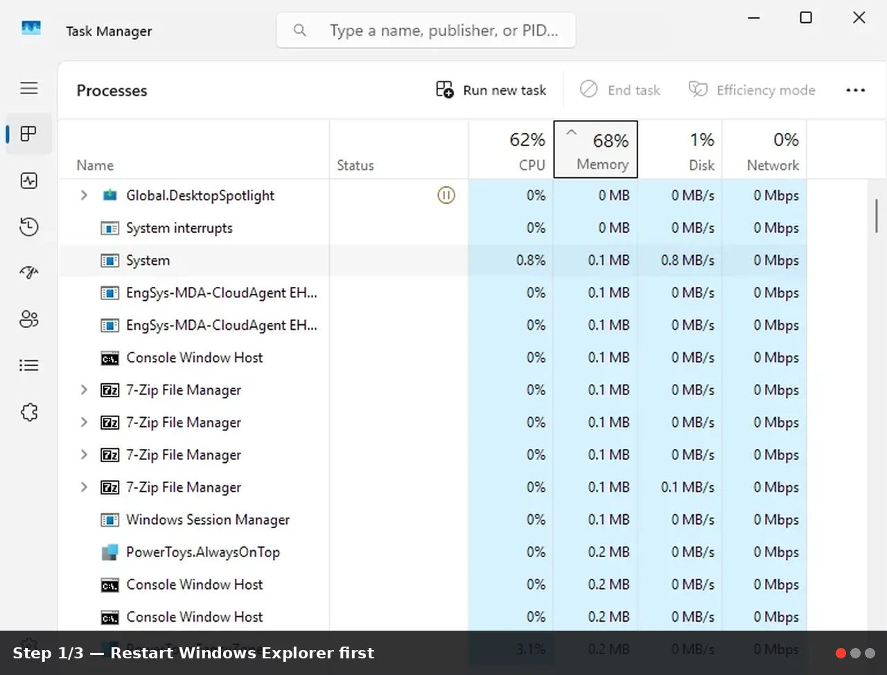The image size is (887, 675).
Task: Open App history from the sidebar
Action: point(29,227)
